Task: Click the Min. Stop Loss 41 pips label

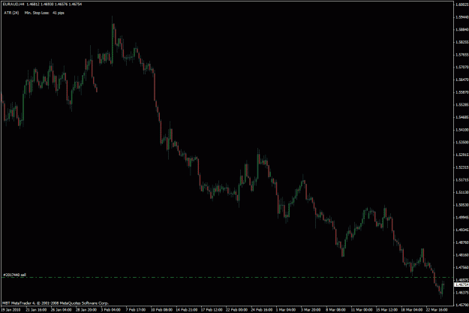Action: tap(44, 13)
